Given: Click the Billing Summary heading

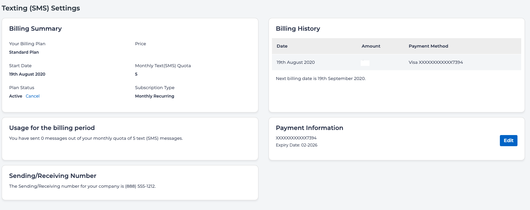Looking at the screenshot, I should 35,29.
